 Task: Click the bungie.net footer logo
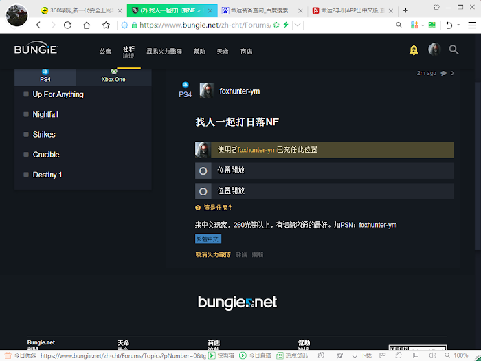[x=238, y=303]
